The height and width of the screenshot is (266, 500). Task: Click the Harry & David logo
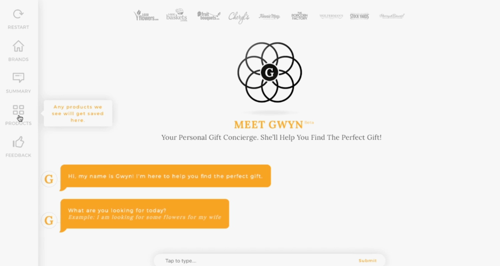point(392,16)
